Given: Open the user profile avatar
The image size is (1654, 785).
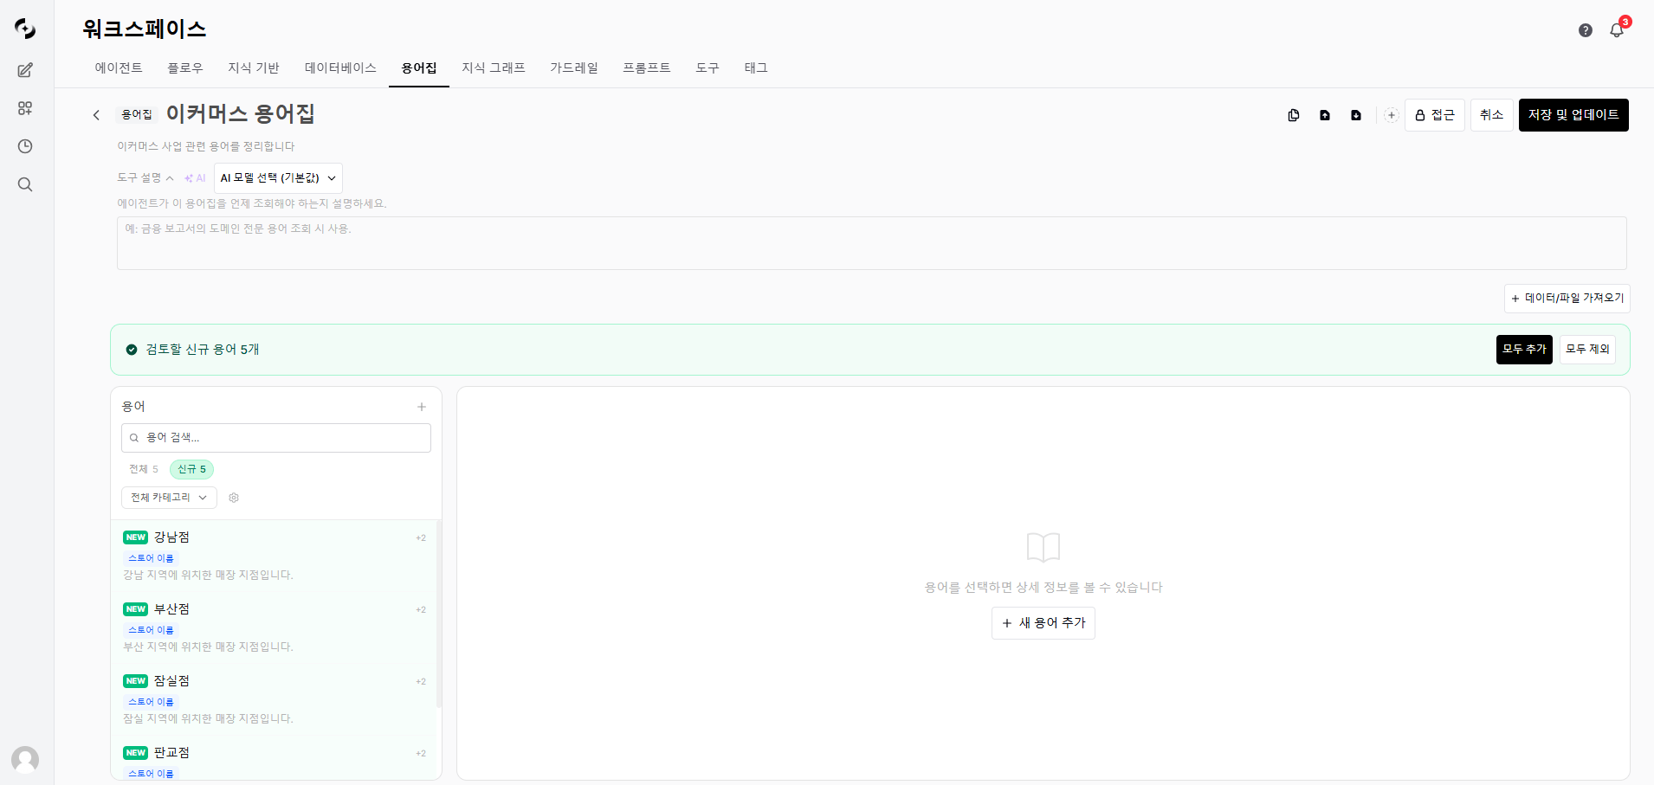Looking at the screenshot, I should coord(25,760).
